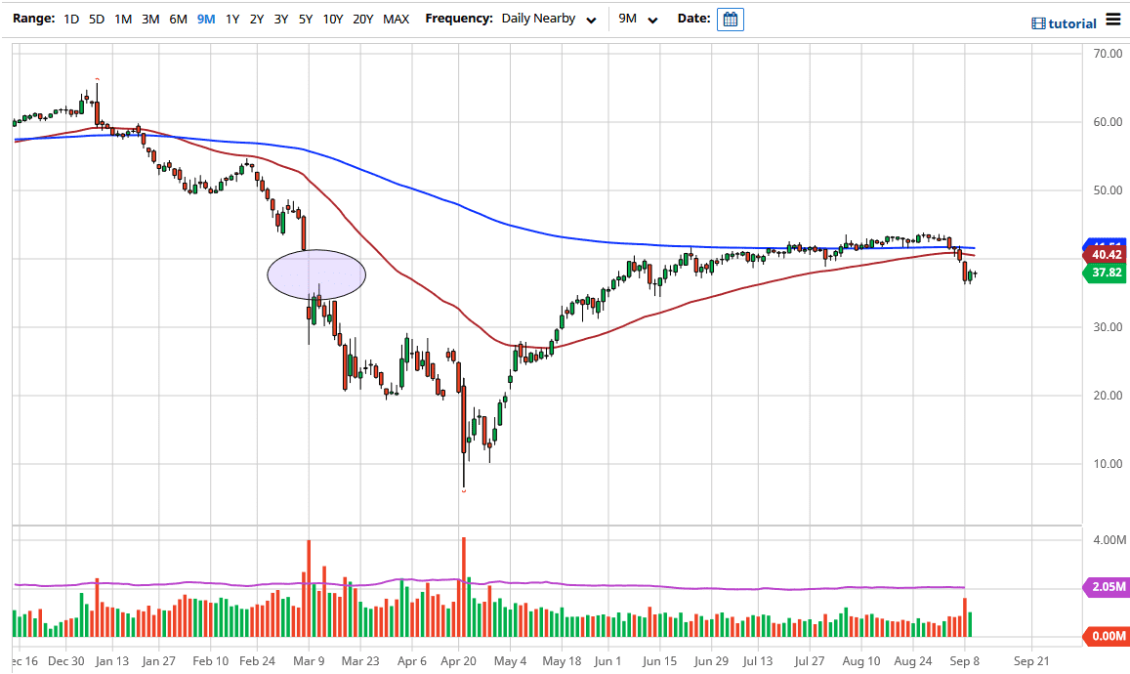Select the 1Y range
This screenshot has height=674, width=1130.
click(233, 19)
